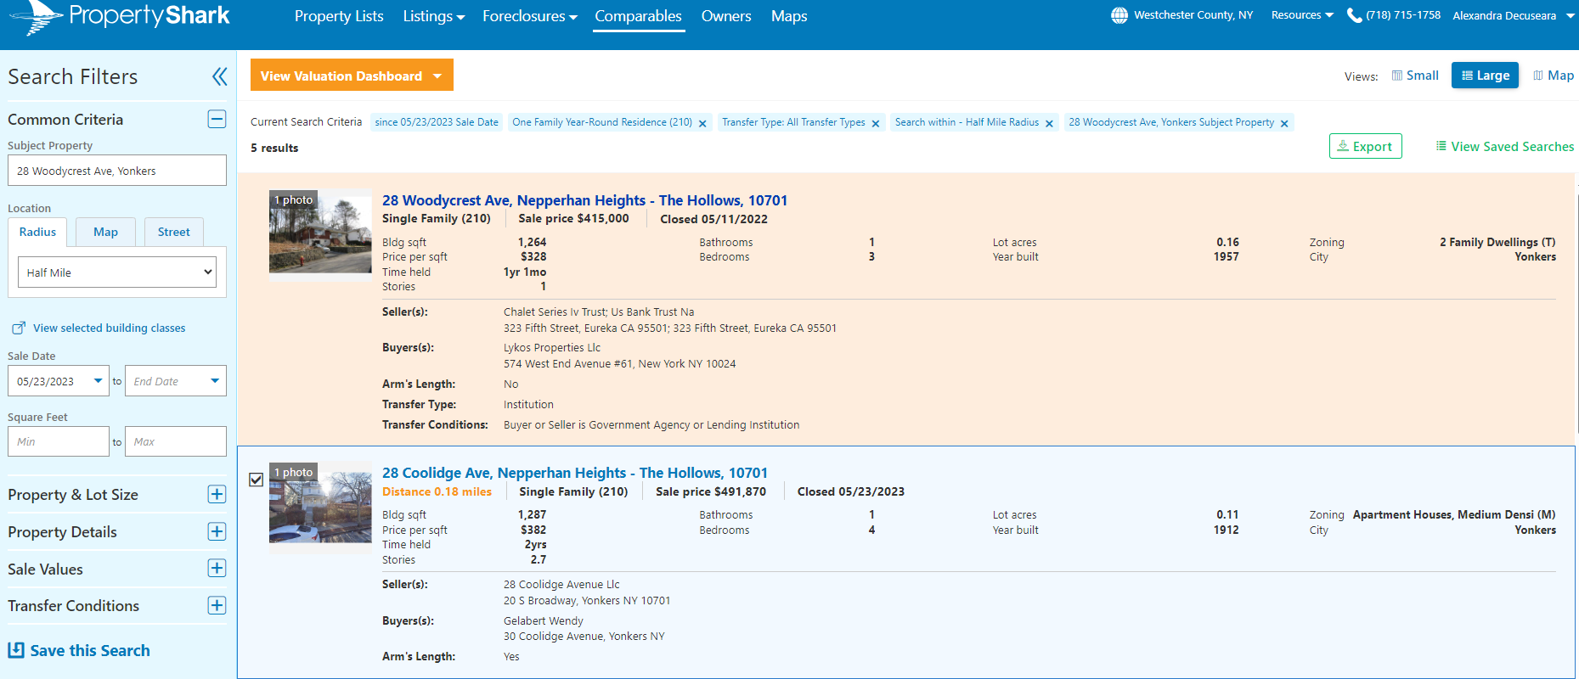Open the 28 Woodycrest Ave property photo
This screenshot has width=1579, height=679.
click(x=320, y=234)
